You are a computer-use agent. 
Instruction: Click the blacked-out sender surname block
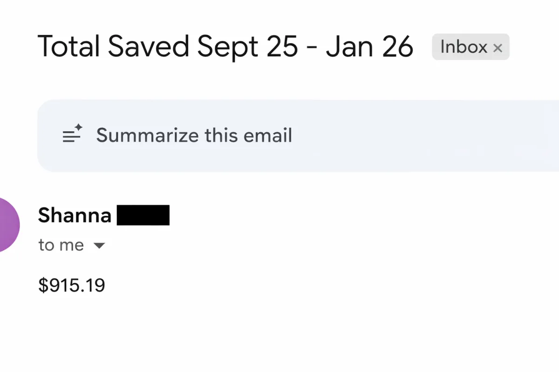coord(143,216)
